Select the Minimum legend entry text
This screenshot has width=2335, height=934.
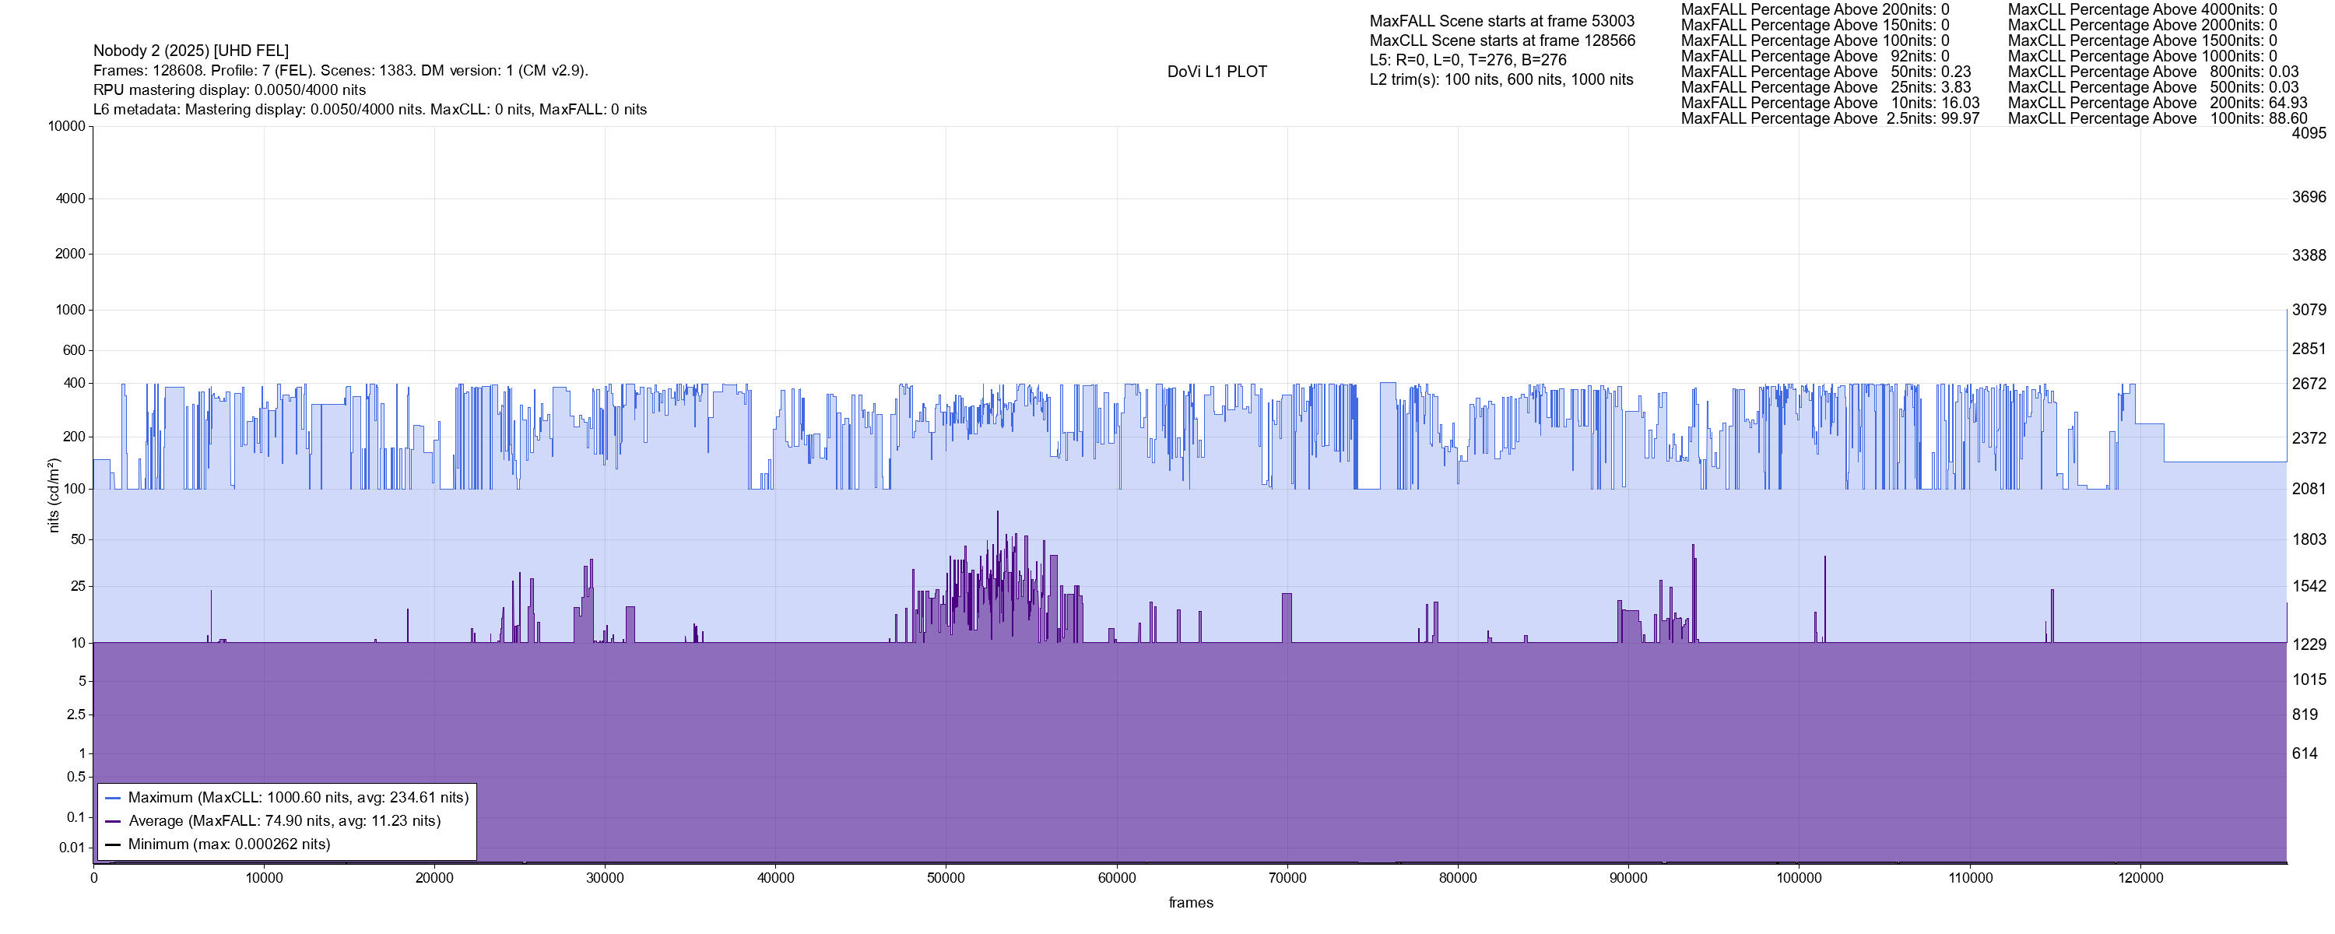pos(228,844)
